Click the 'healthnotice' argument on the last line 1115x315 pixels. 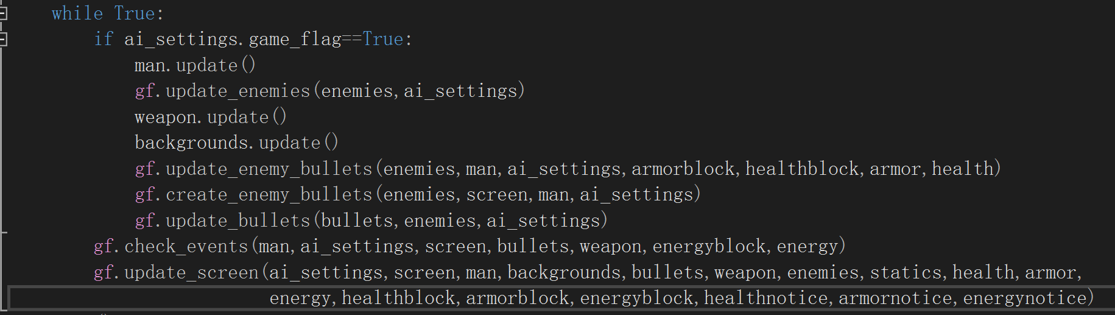(x=766, y=298)
